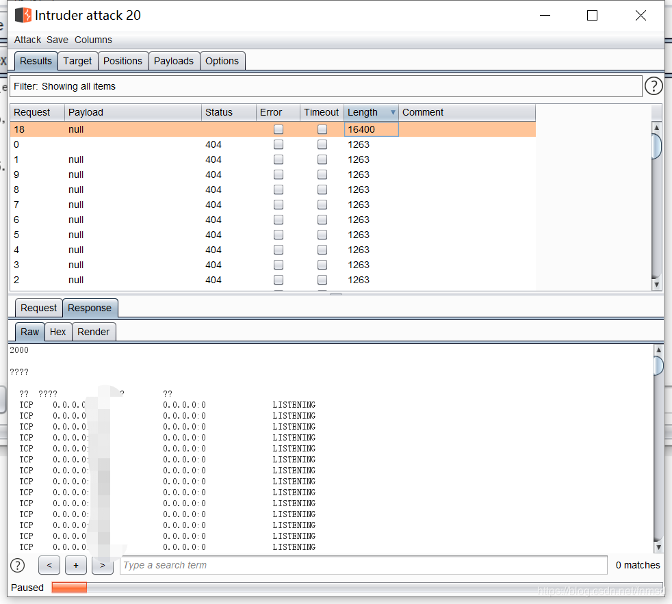The height and width of the screenshot is (604, 672).
Task: Go to previous search match button
Action: [x=49, y=565]
